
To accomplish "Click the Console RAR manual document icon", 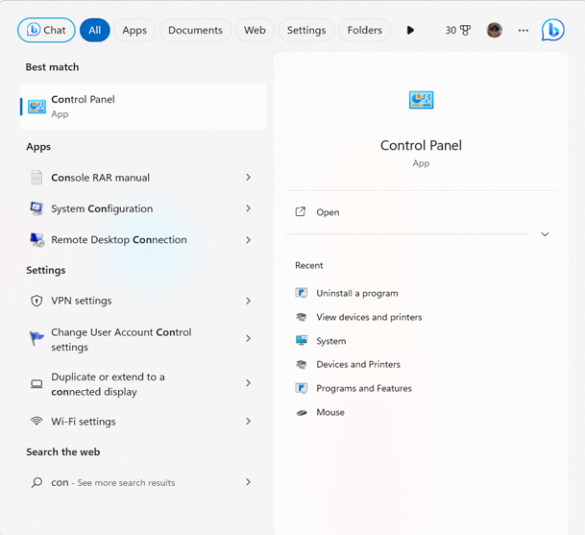I will (x=37, y=178).
